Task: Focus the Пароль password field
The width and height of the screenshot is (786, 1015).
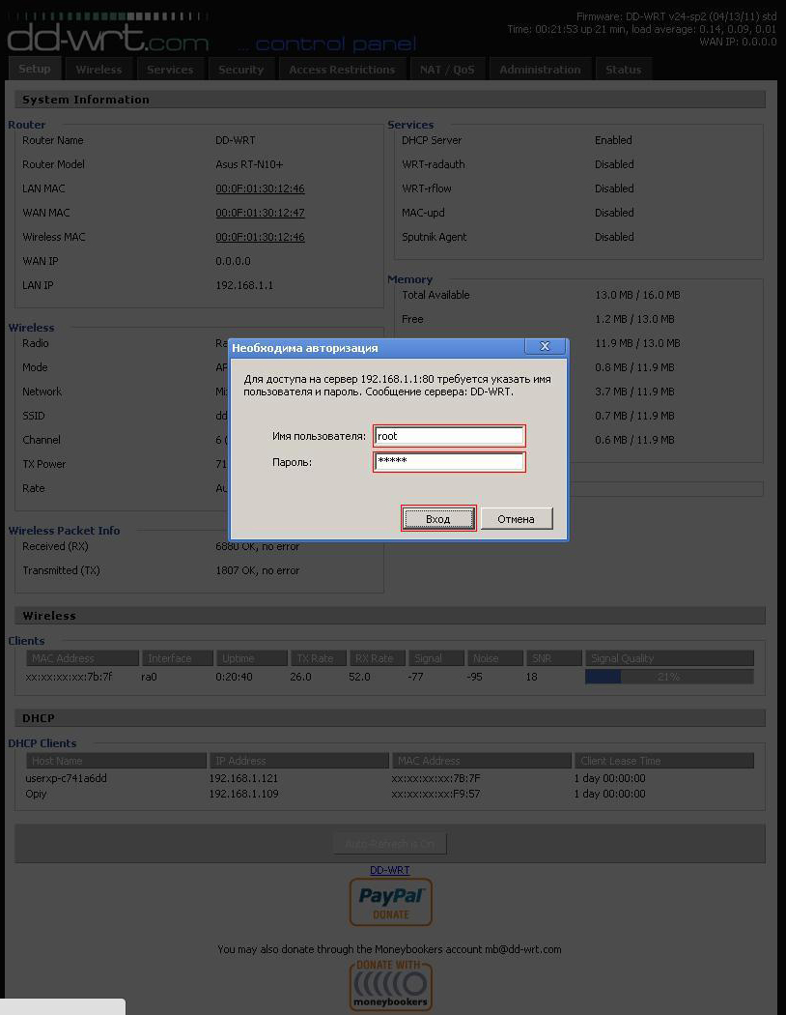Action: (449, 461)
